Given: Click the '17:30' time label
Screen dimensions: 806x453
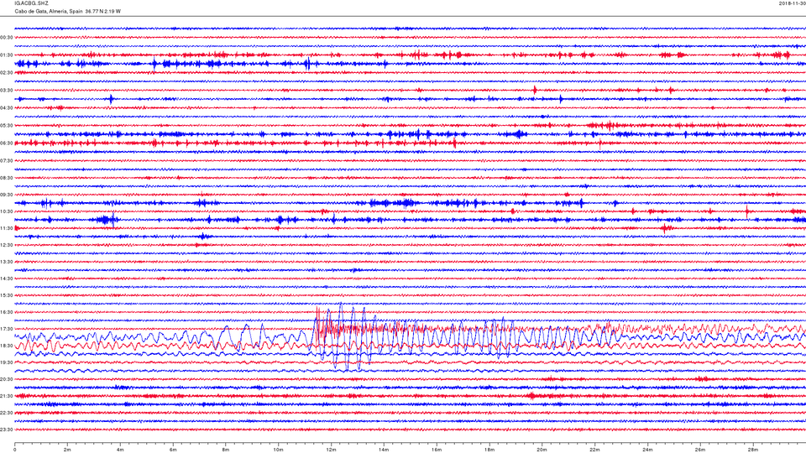Looking at the screenshot, I should point(7,329).
